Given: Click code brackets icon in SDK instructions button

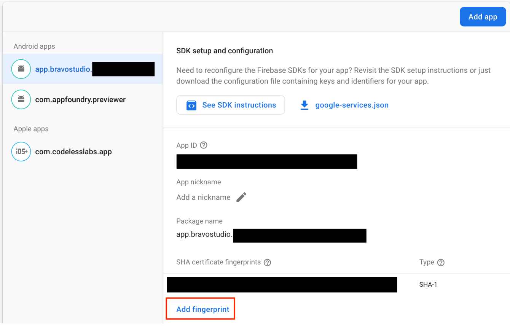Looking at the screenshot, I should click(191, 105).
